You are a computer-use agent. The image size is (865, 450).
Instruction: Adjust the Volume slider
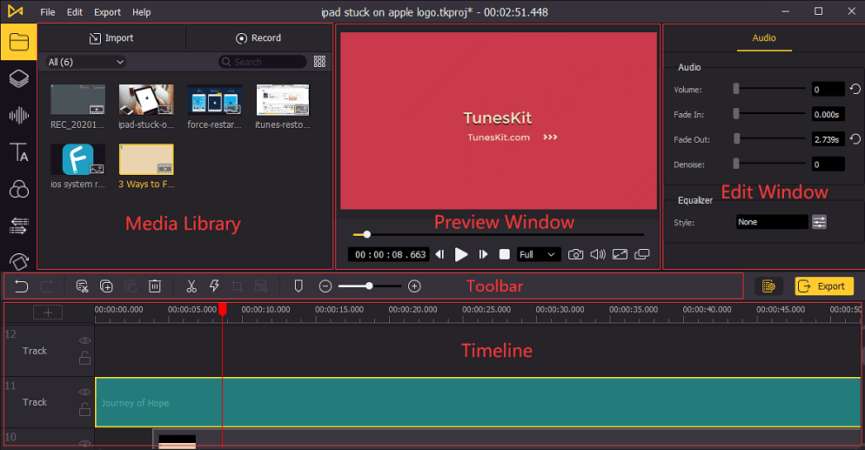pos(769,89)
